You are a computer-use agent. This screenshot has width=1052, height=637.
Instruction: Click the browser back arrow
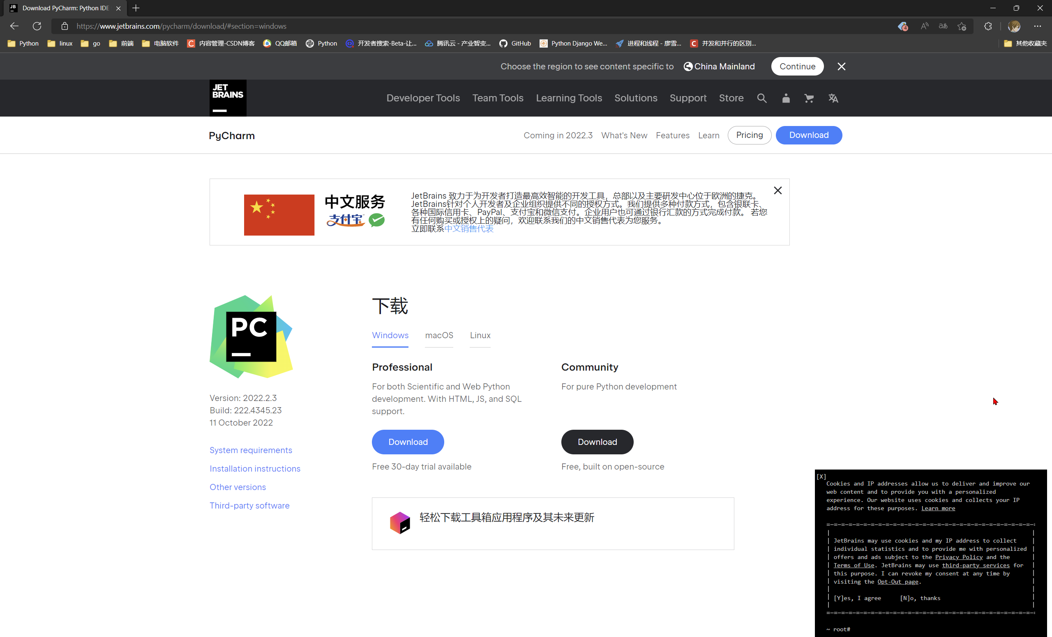(14, 26)
